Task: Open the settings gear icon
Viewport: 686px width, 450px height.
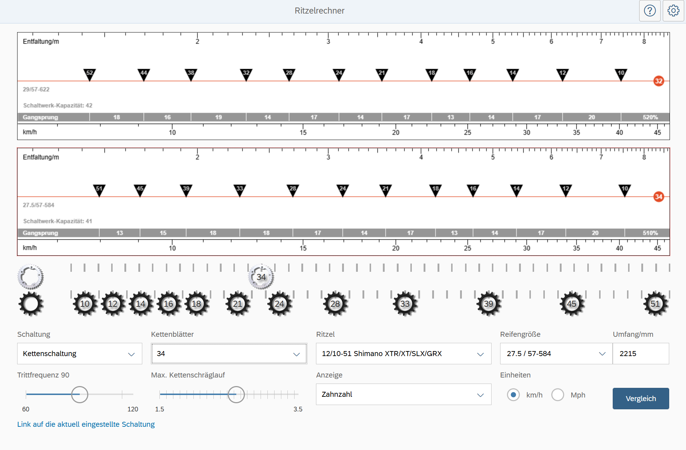Action: [673, 11]
